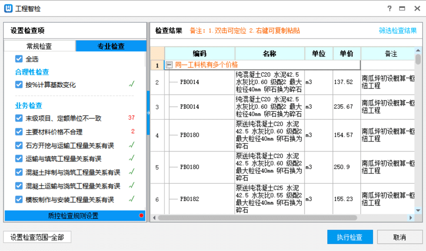426x251 pixels.
Task: Click the 工程智检 app logo icon
Action: tap(8, 9)
